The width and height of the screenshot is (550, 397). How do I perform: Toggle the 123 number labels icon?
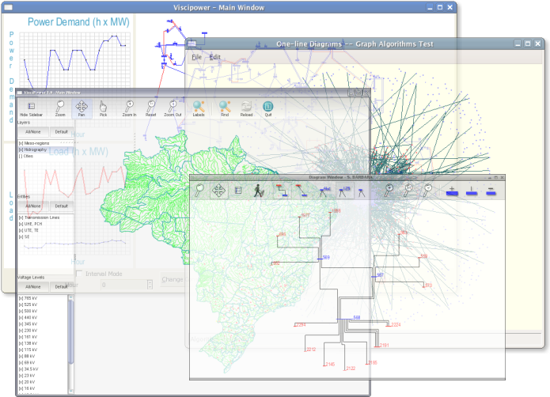(344, 191)
